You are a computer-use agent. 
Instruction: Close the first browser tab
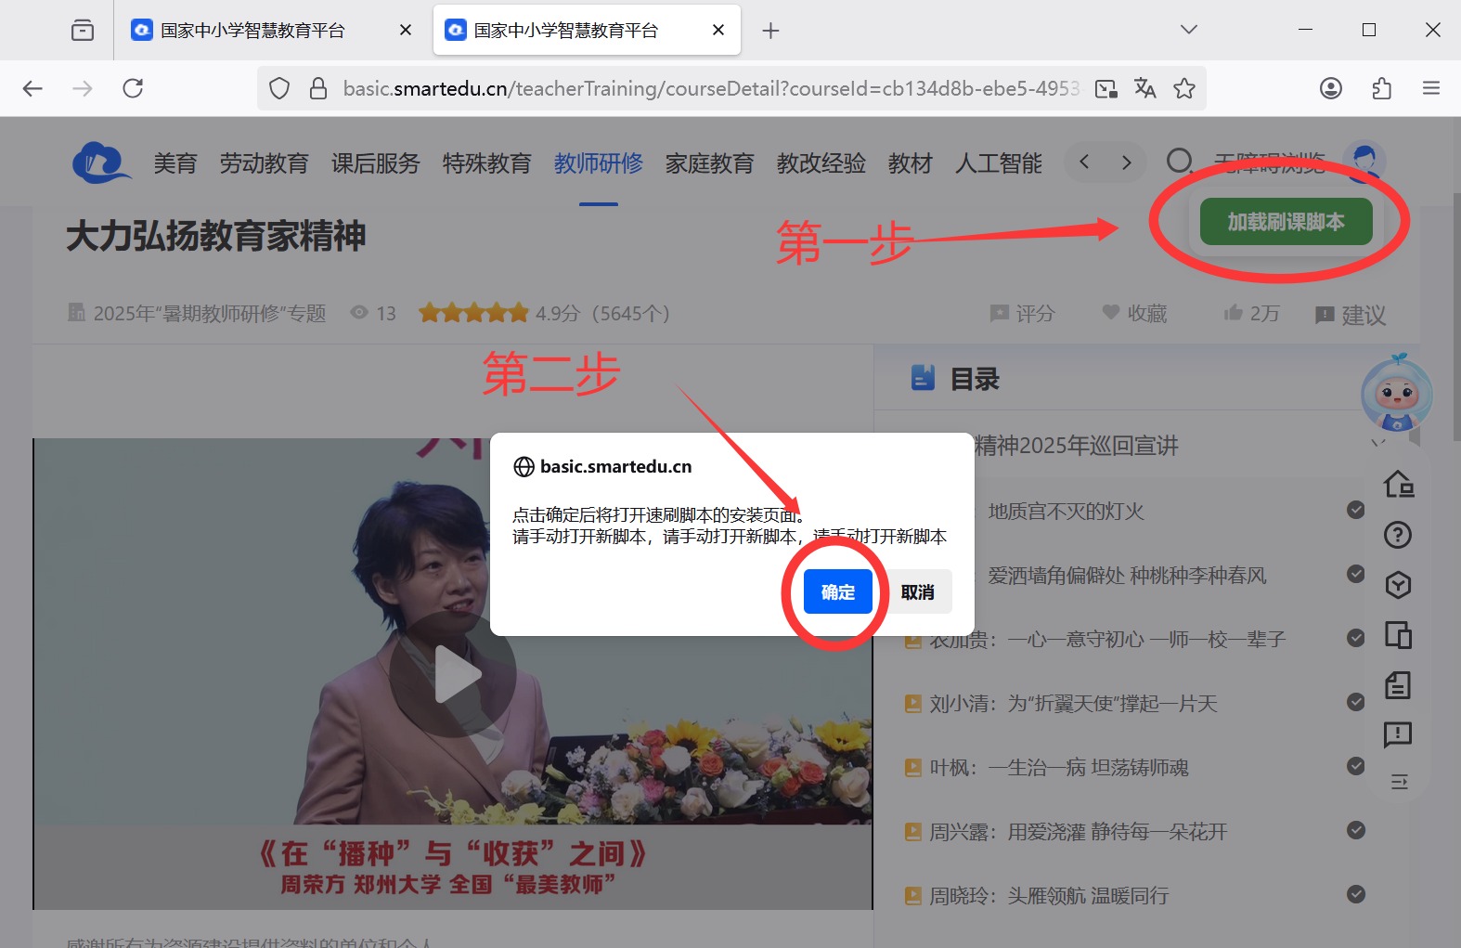(406, 31)
